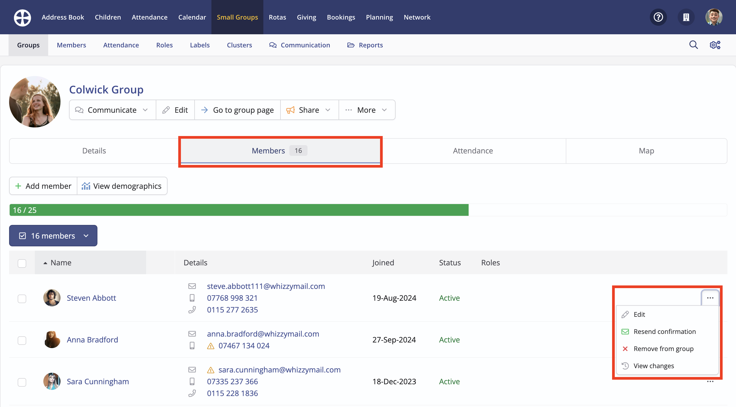Click the user profile avatar

pos(714,17)
